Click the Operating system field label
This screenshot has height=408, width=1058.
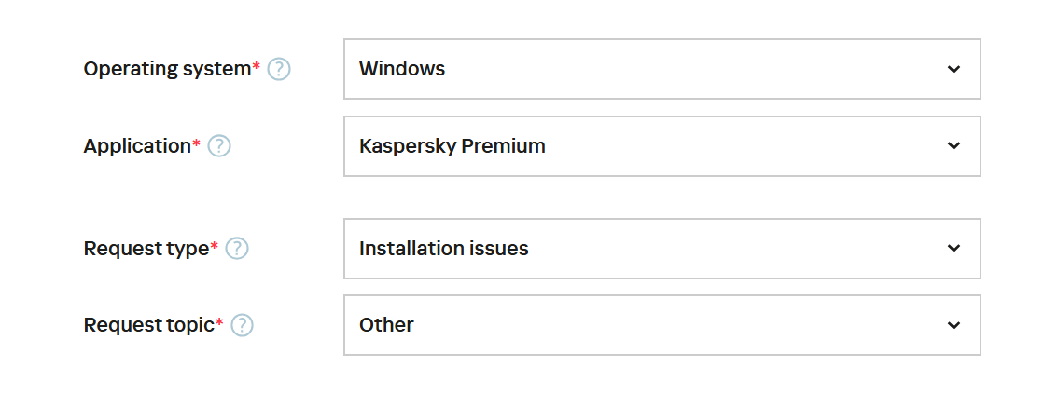pos(167,69)
